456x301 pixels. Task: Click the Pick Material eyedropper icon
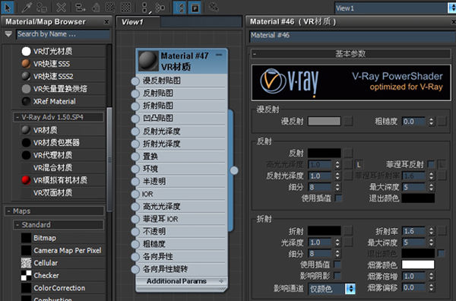(x=26, y=8)
